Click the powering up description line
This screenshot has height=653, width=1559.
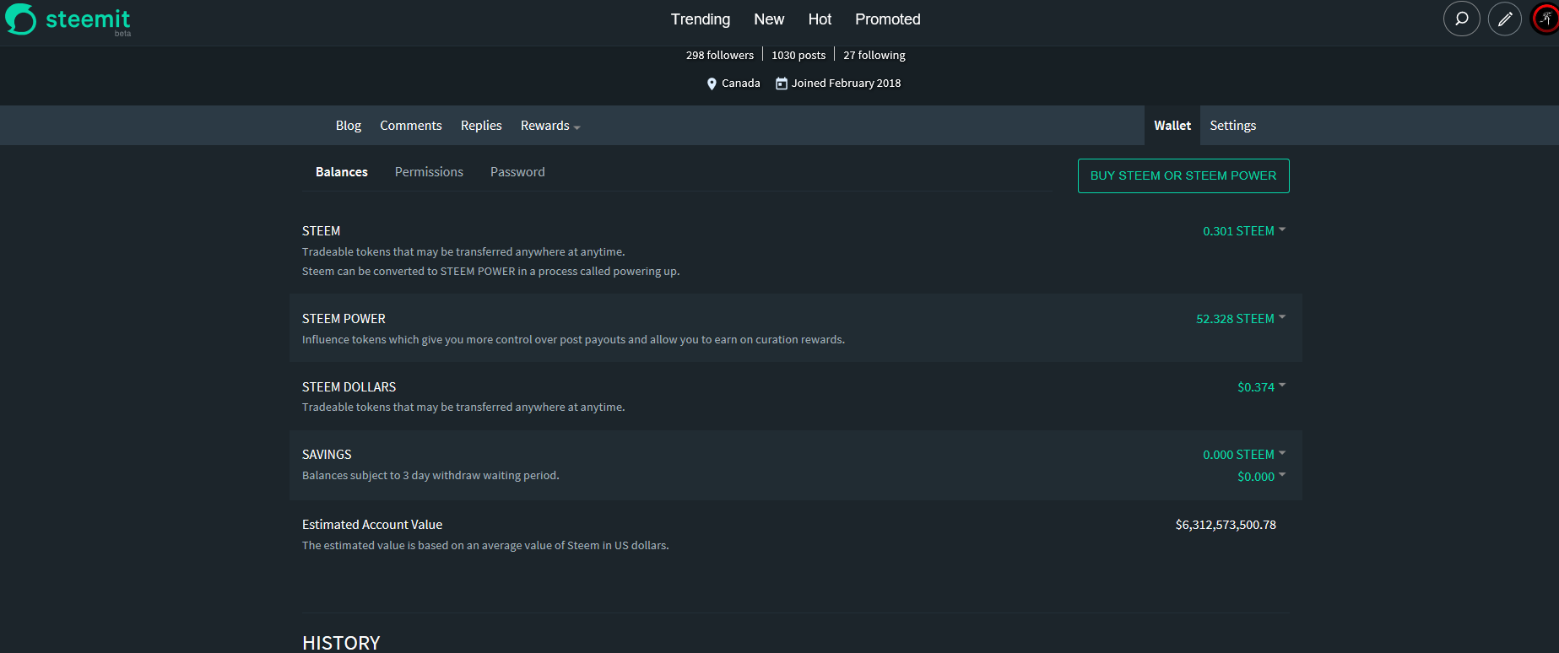(490, 272)
